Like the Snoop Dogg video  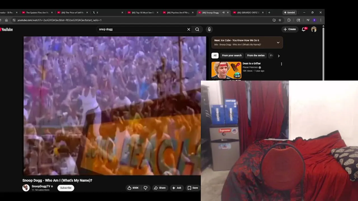click(x=133, y=188)
